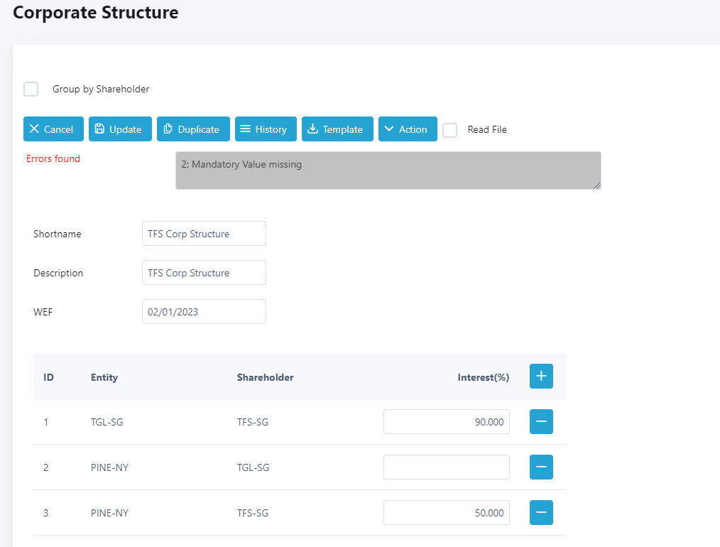Download using the Template button

pyautogui.click(x=337, y=129)
